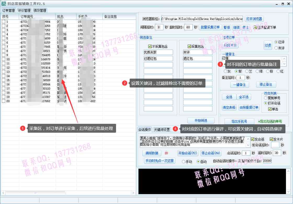
Task: Click the 采集评价 button
Action: pos(230,45)
